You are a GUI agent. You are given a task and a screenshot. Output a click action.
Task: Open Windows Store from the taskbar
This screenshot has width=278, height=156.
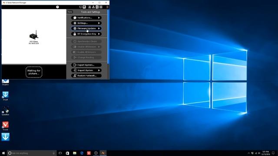coord(67,153)
